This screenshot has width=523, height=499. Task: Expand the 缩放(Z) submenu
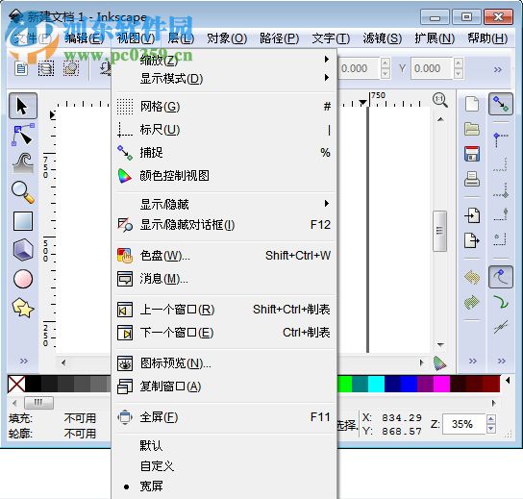click(x=224, y=60)
